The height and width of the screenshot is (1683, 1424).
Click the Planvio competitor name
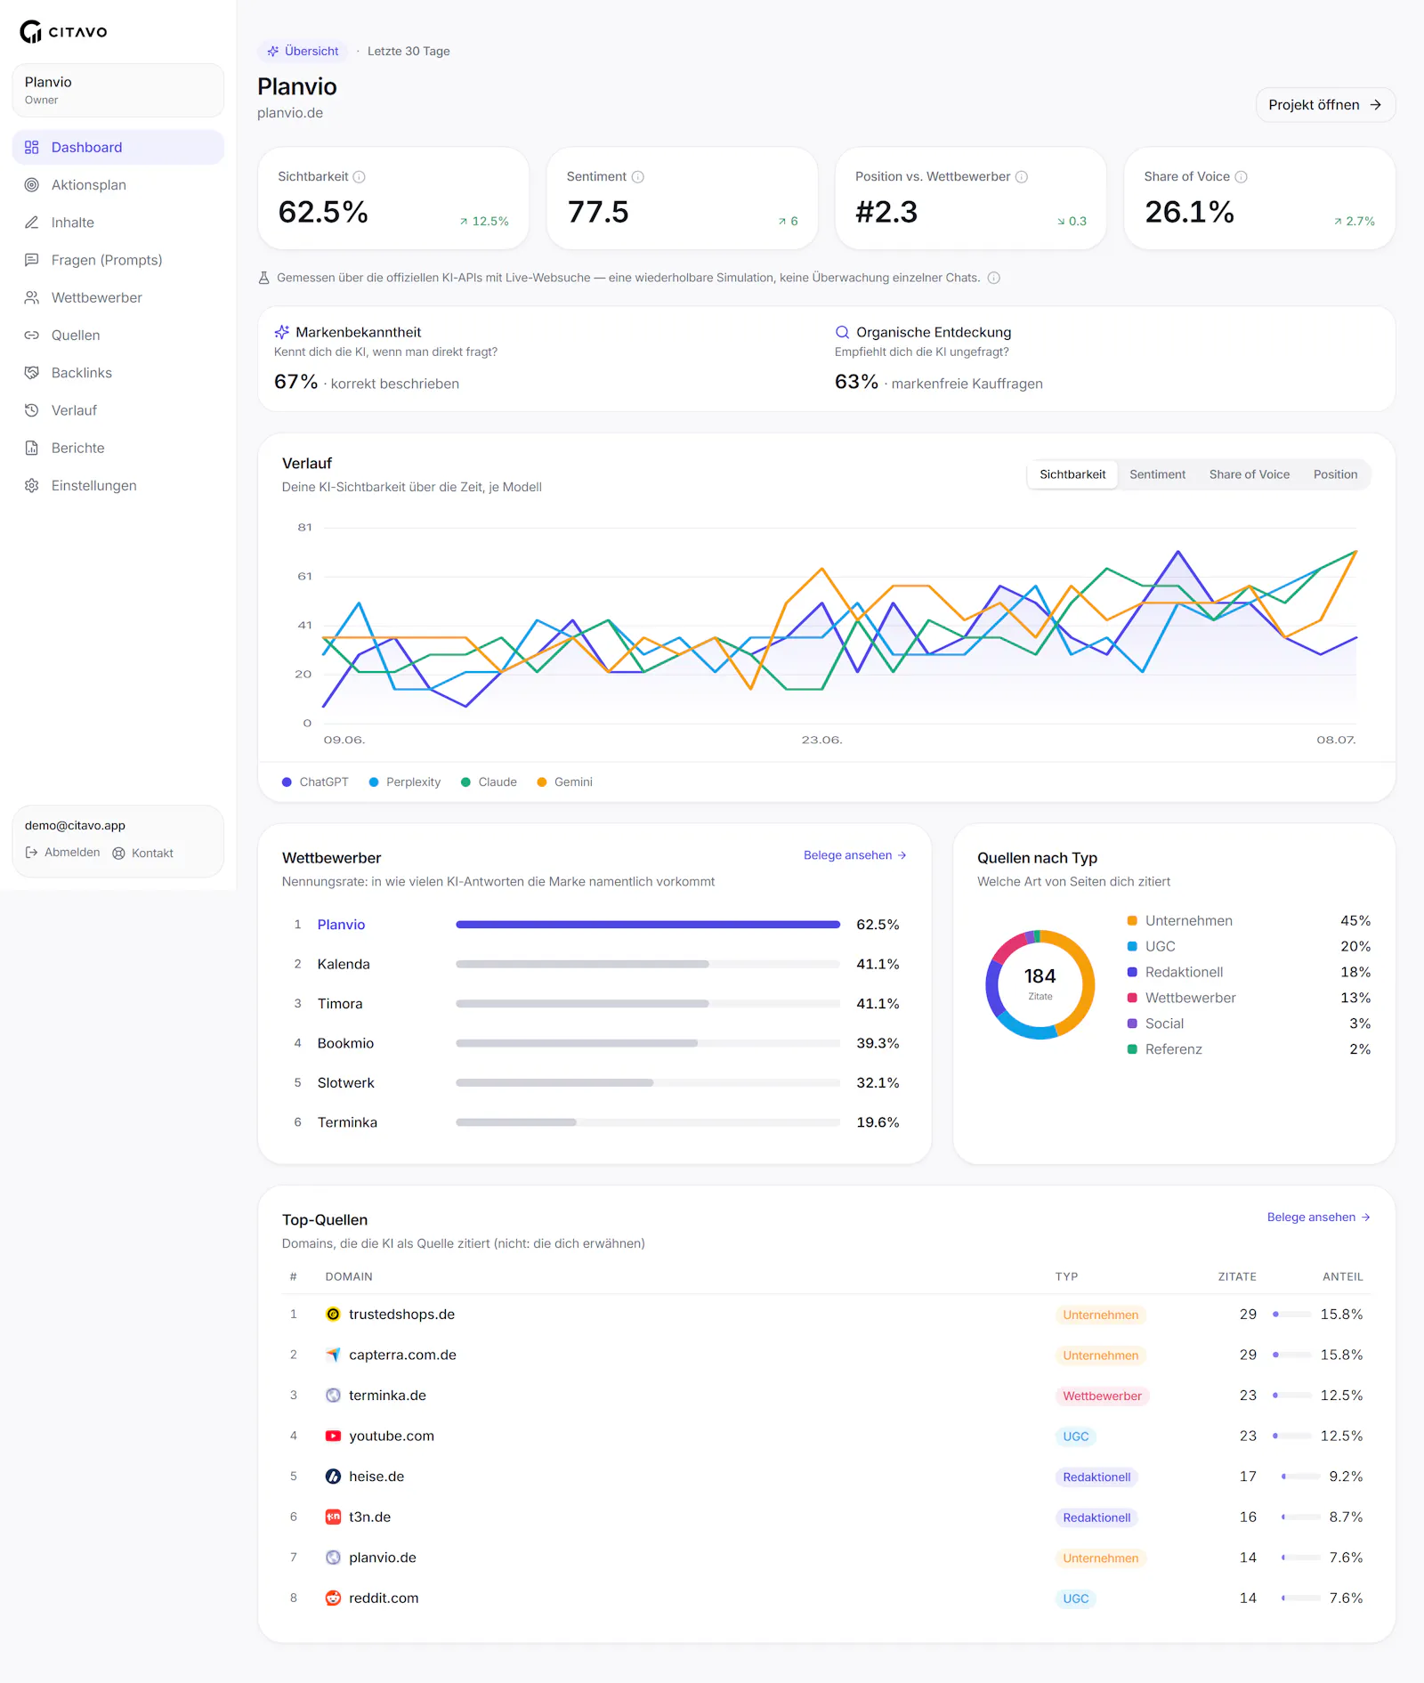click(341, 925)
